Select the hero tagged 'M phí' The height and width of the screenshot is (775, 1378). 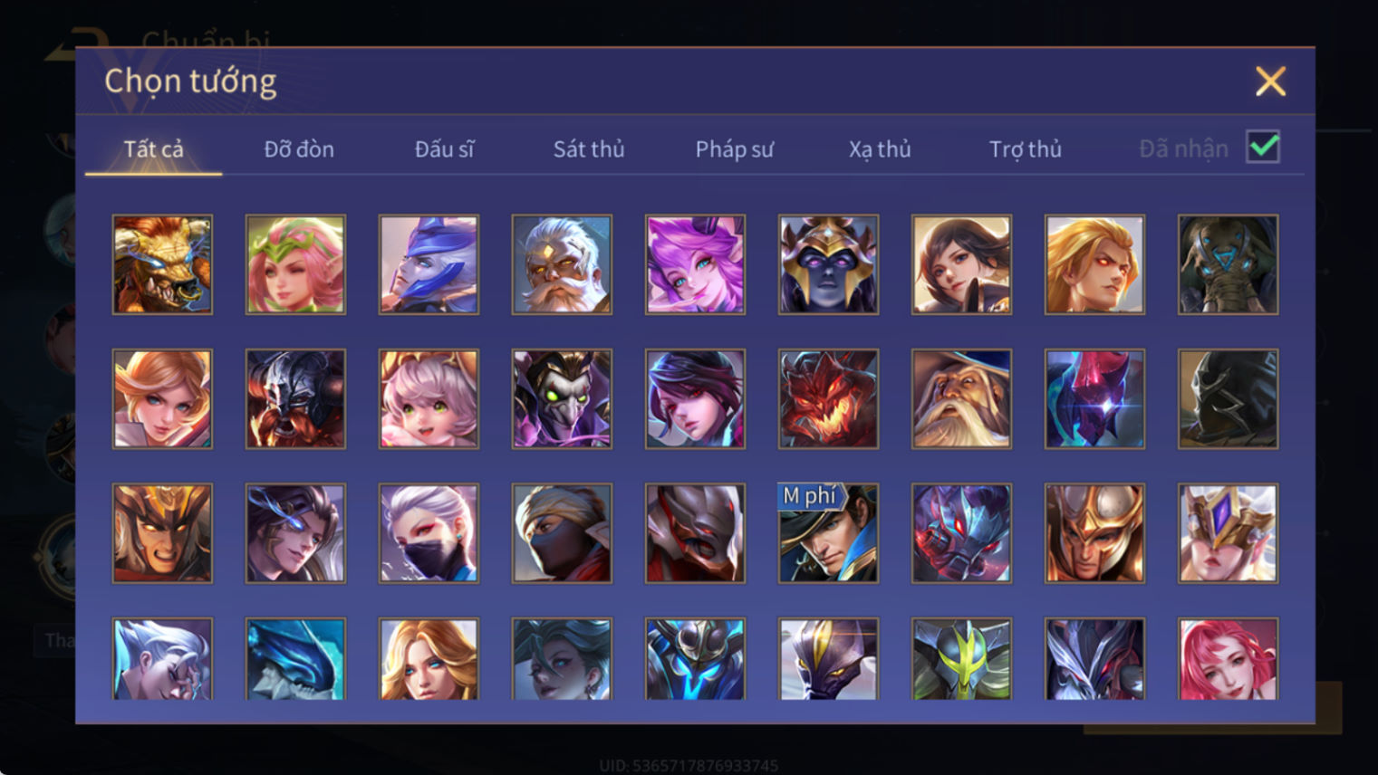828,533
